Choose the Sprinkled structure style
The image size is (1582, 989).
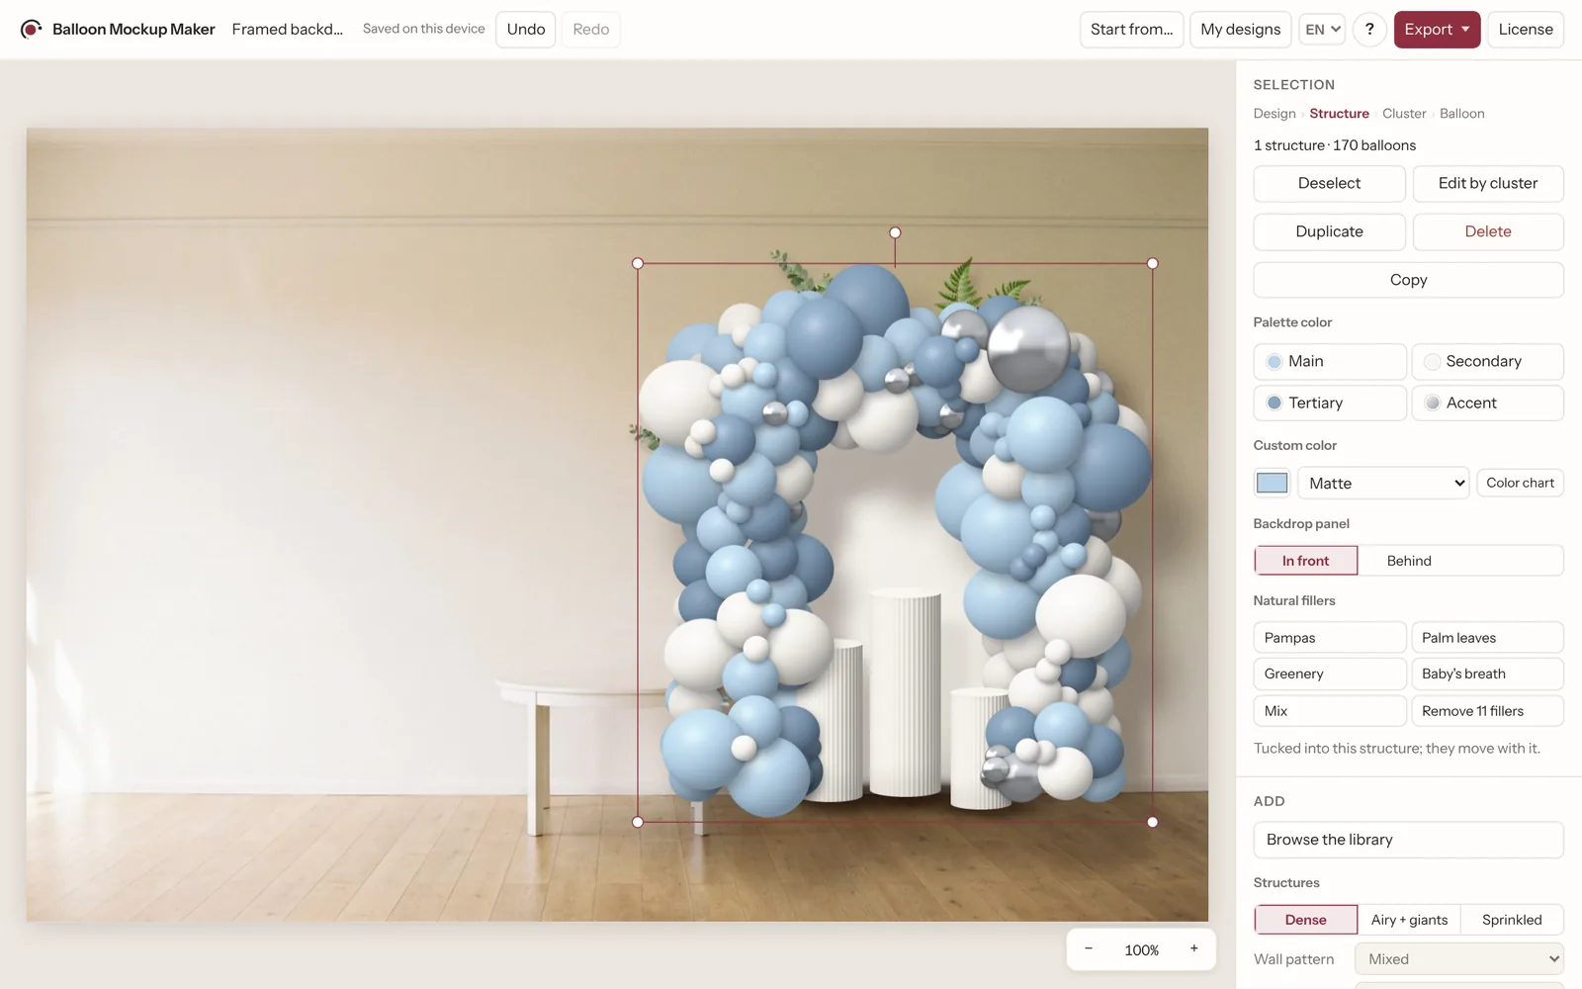pyautogui.click(x=1512, y=920)
